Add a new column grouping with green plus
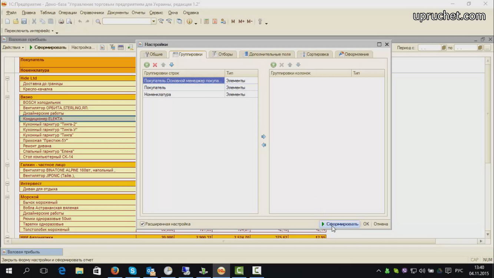494x278 pixels. 273,65
